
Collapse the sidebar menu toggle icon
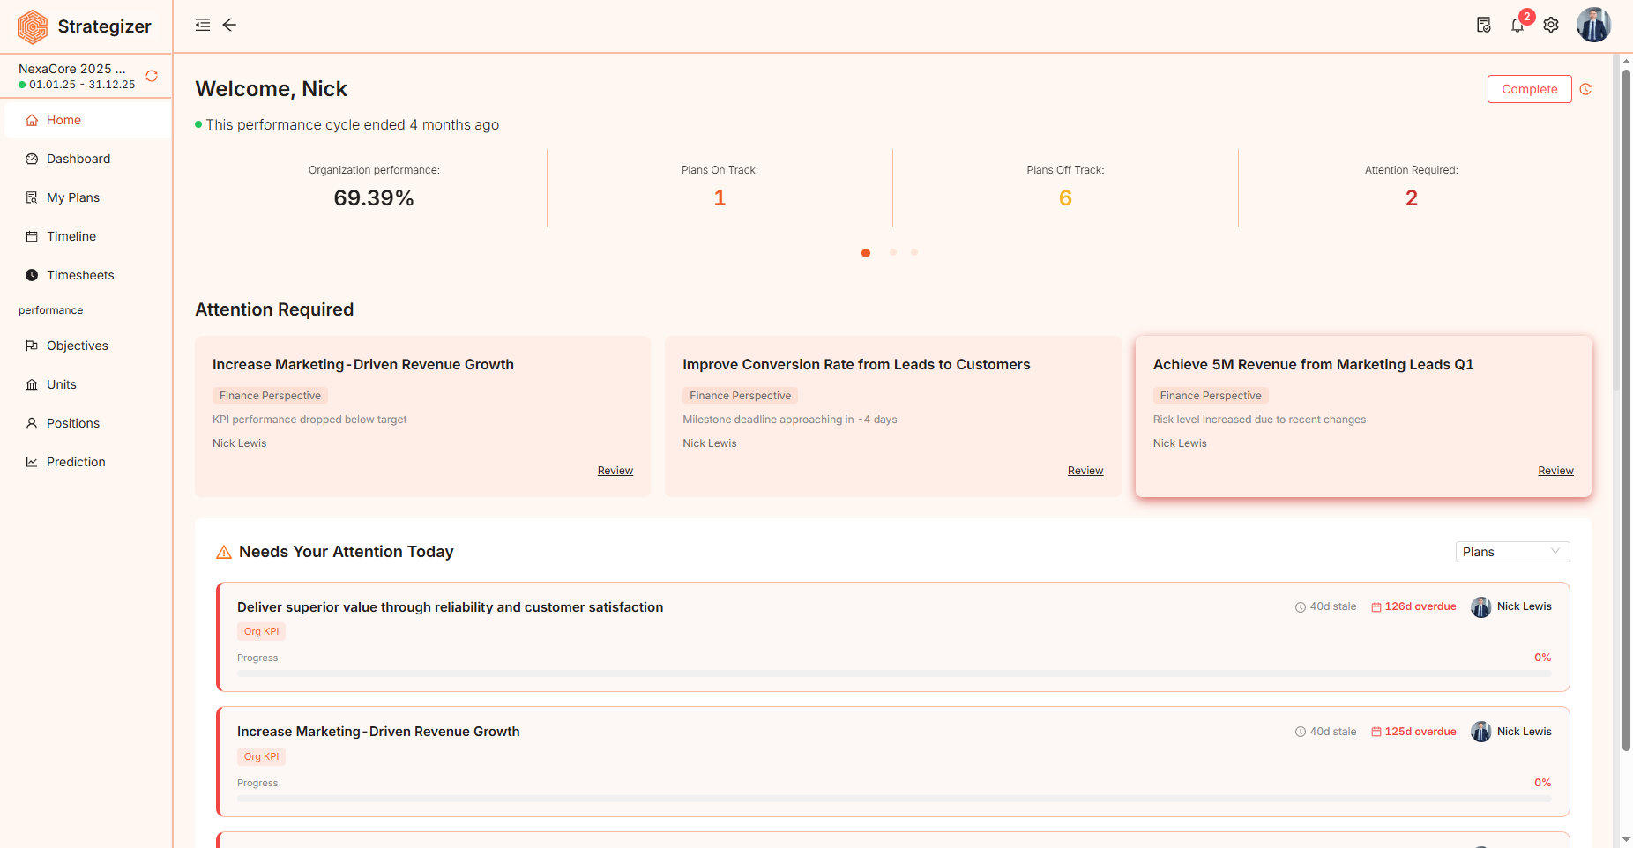pos(203,25)
